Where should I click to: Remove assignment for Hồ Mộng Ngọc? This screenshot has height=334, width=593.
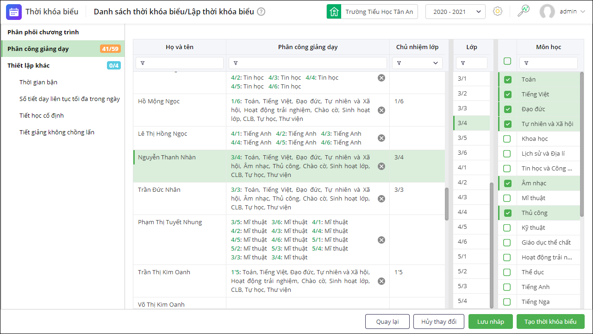(381, 110)
